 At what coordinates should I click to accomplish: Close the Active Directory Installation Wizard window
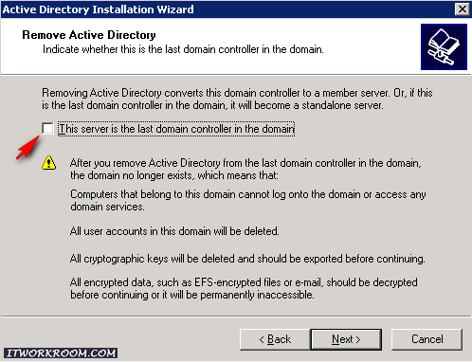pos(462,9)
